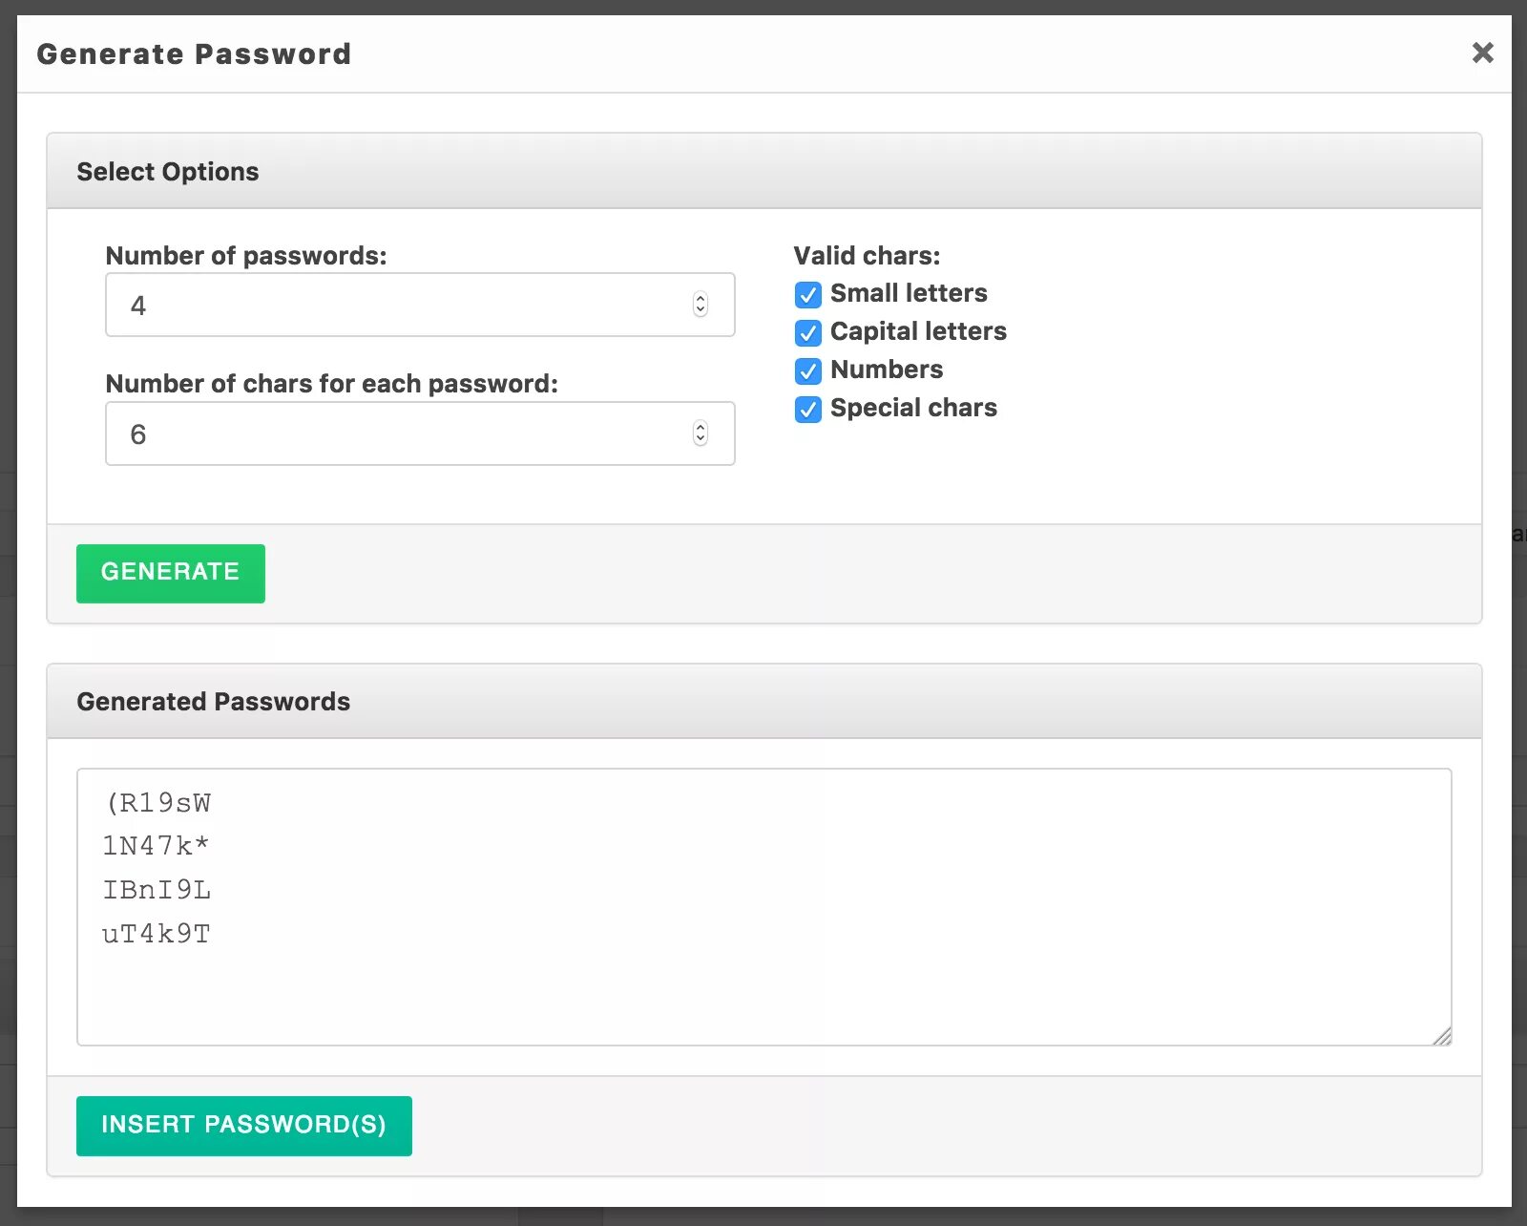1527x1226 pixels.
Task: Uncheck the Small letters checkbox
Action: click(807, 294)
